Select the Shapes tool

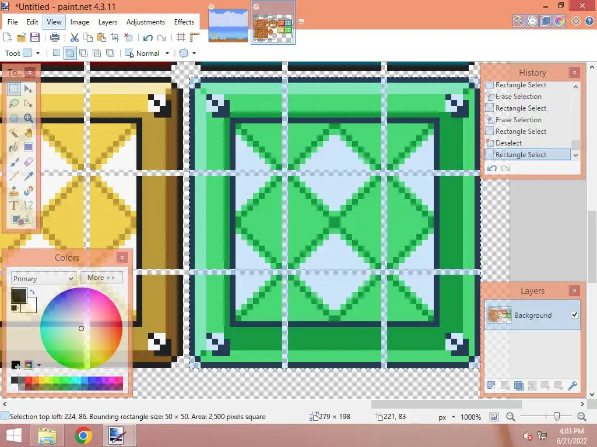point(21,220)
